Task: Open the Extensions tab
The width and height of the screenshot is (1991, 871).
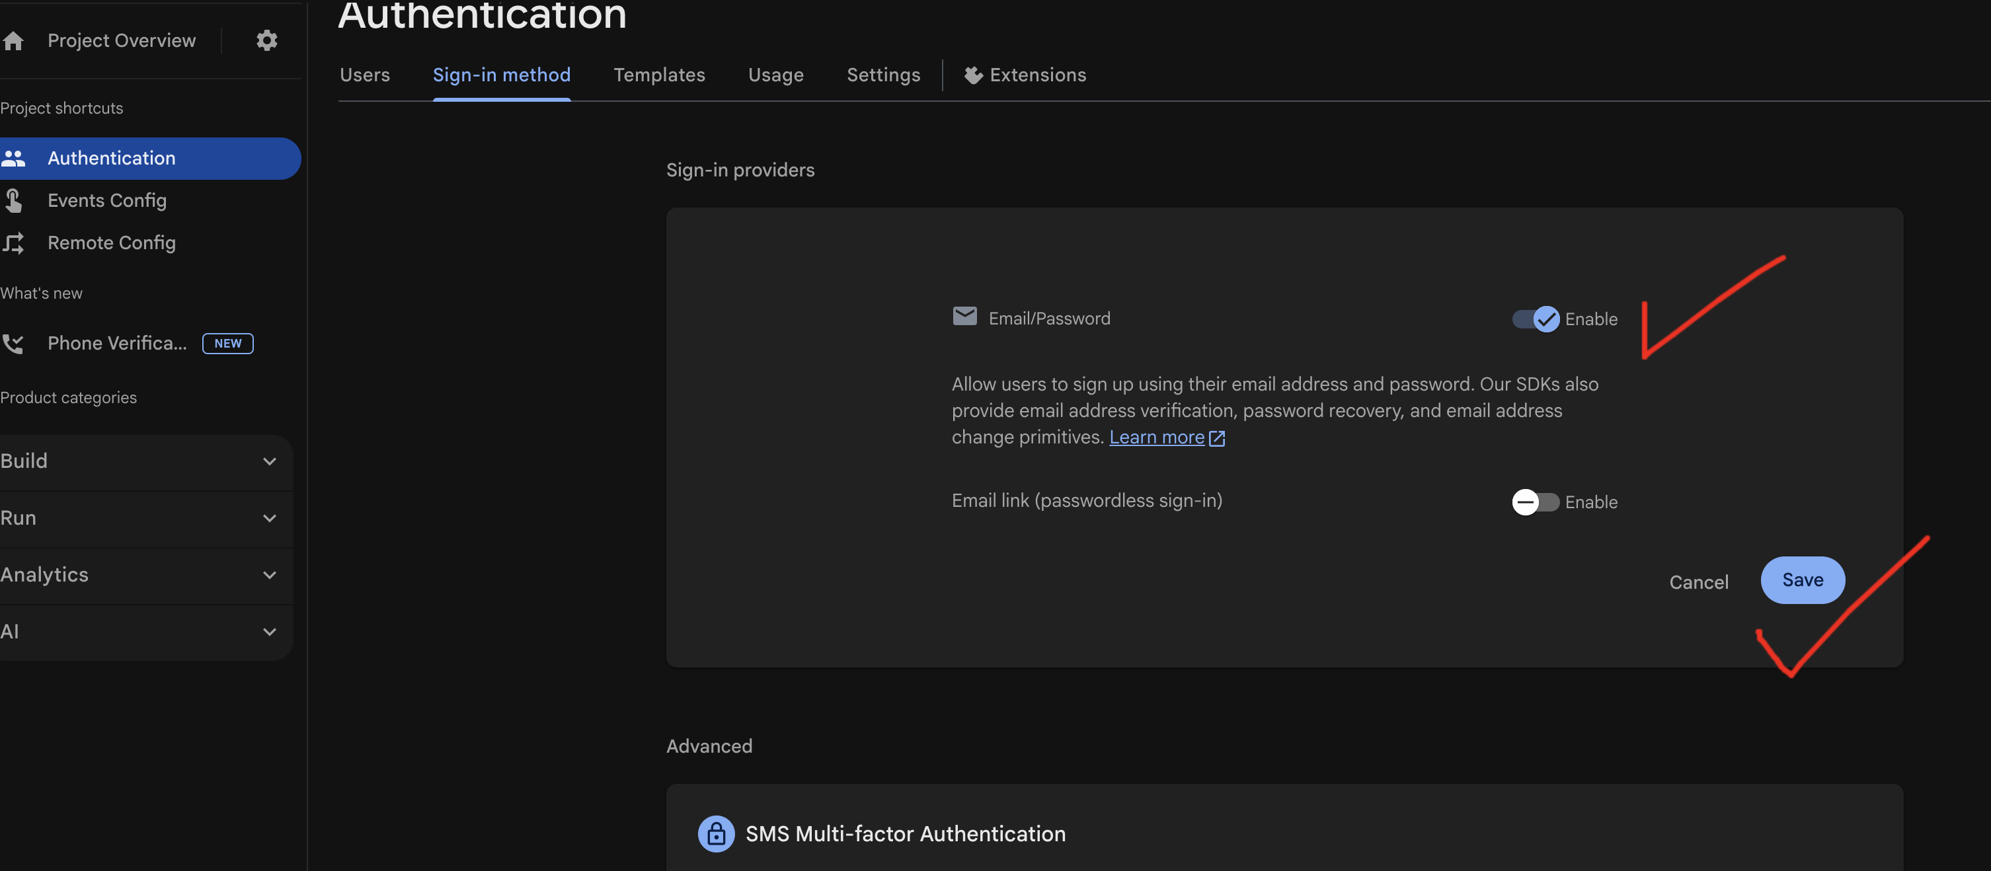Action: 1025,75
